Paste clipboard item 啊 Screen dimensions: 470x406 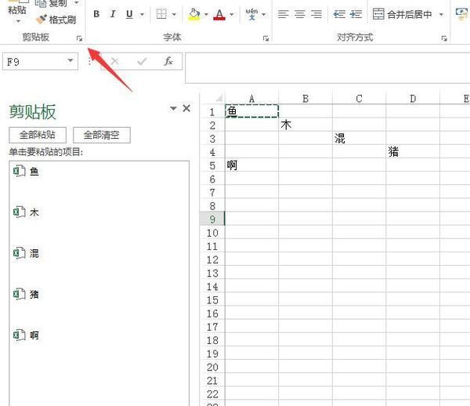pos(99,335)
